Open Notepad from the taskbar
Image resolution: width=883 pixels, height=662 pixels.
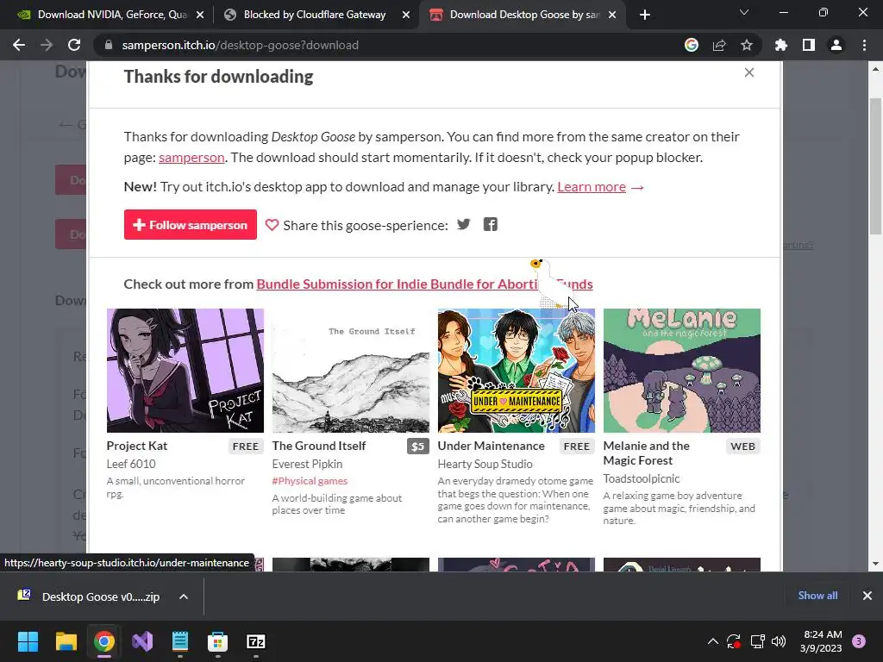[x=180, y=641]
